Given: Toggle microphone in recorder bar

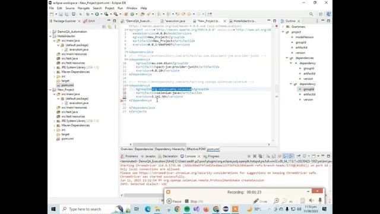Looking at the screenshot, I should tap(320, 200).
